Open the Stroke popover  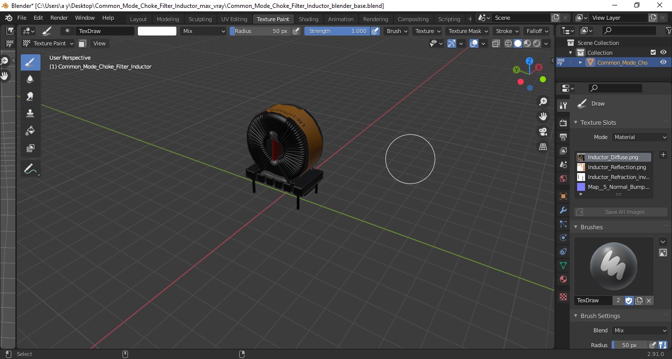(507, 31)
